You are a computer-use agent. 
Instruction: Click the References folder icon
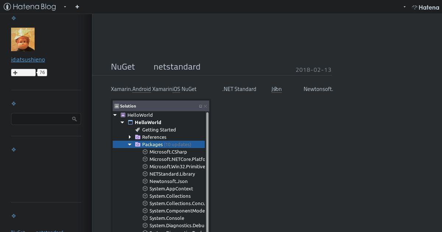138,137
